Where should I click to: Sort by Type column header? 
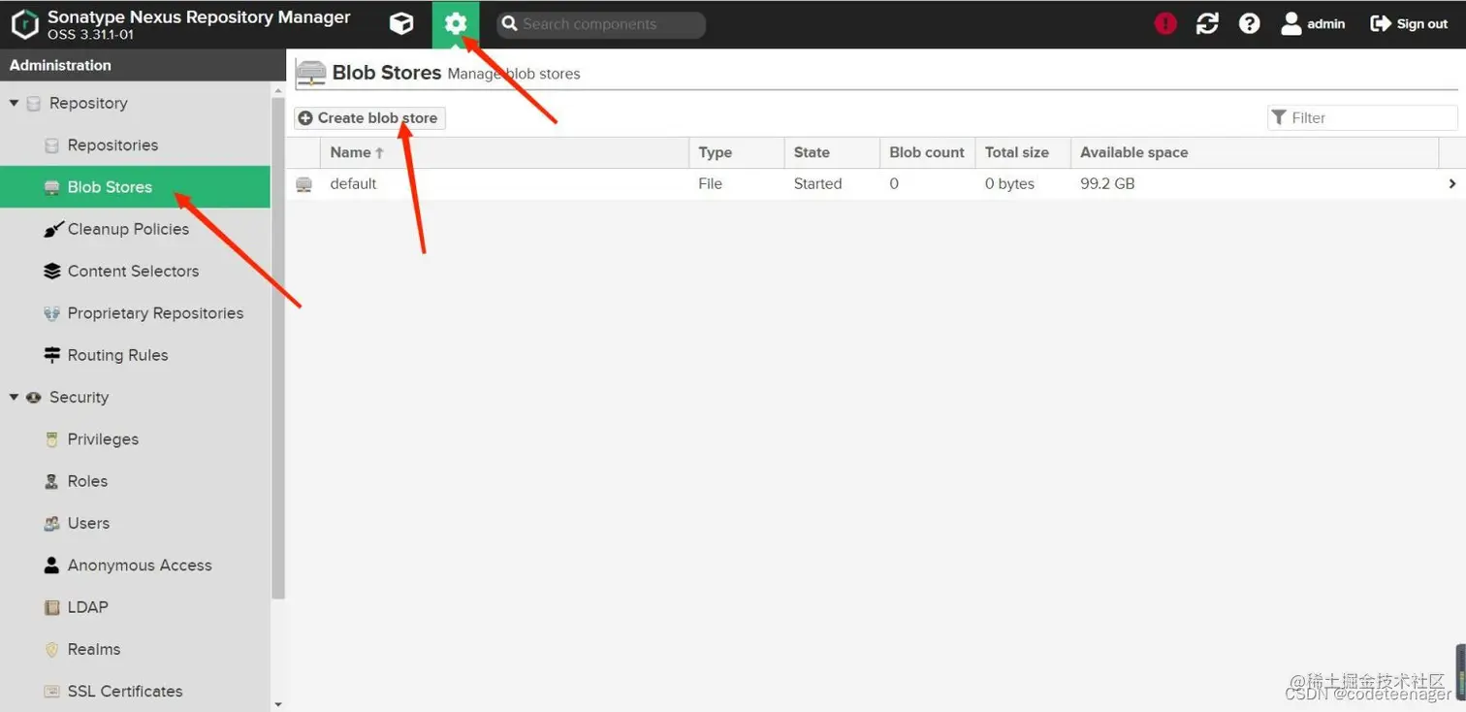coord(737,152)
